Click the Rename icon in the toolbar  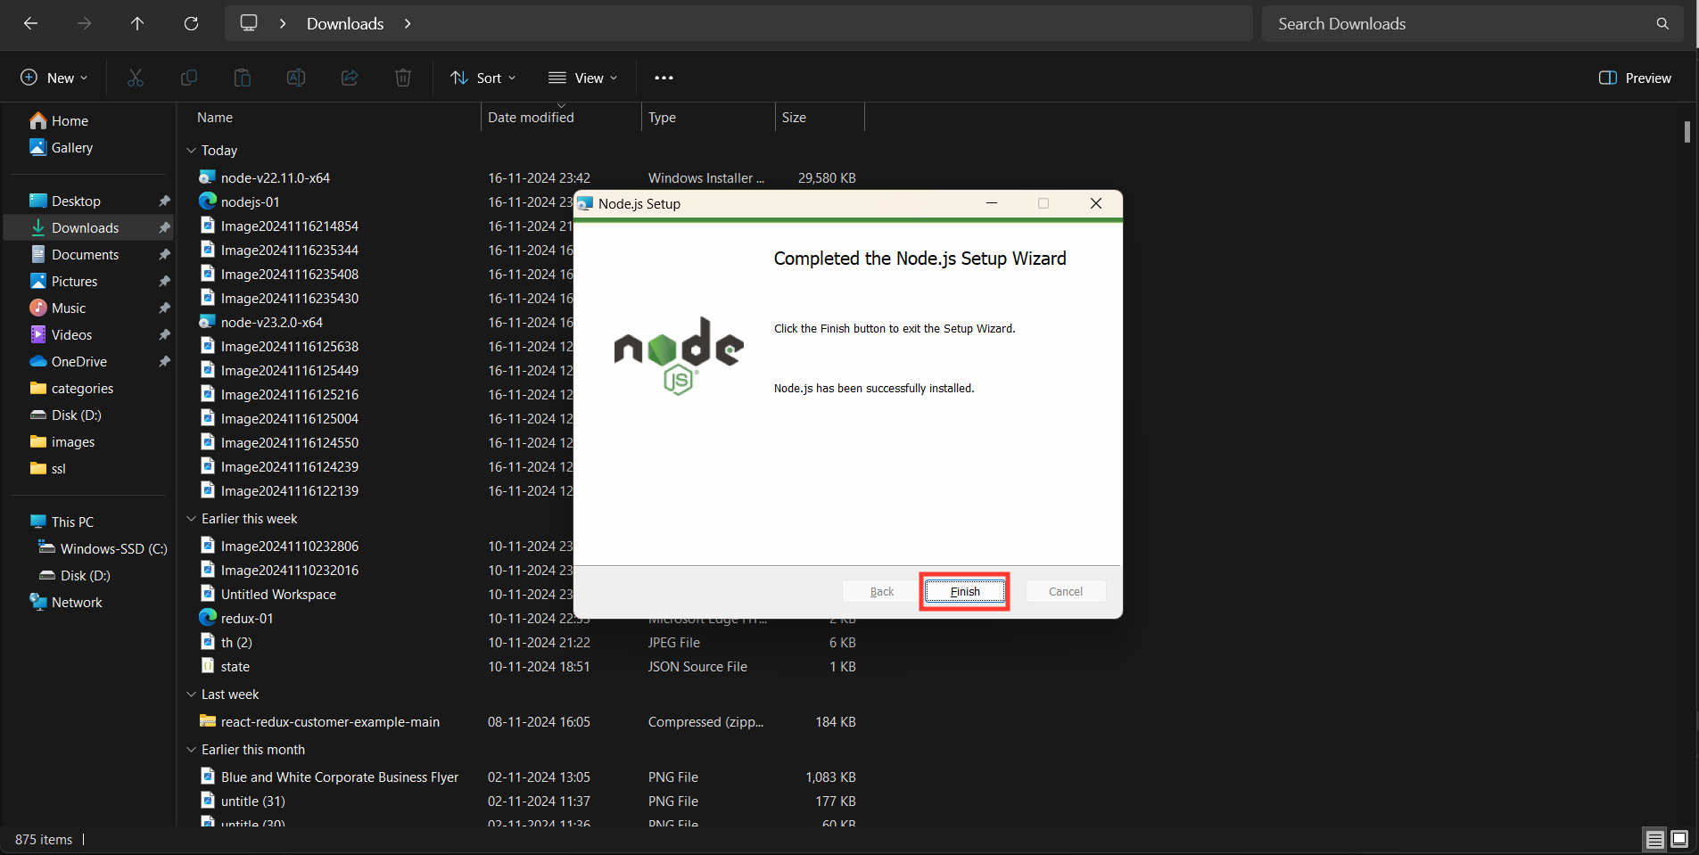[x=296, y=78]
